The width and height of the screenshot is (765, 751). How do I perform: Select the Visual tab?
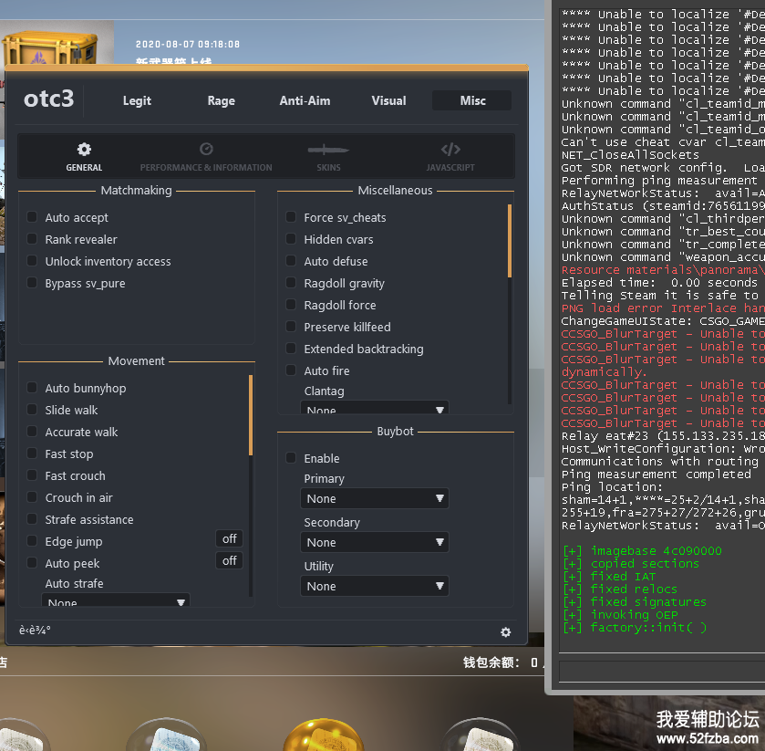tap(388, 100)
